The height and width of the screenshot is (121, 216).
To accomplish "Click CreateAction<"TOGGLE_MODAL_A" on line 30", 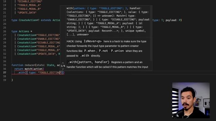I will click(x=38, y=46).
